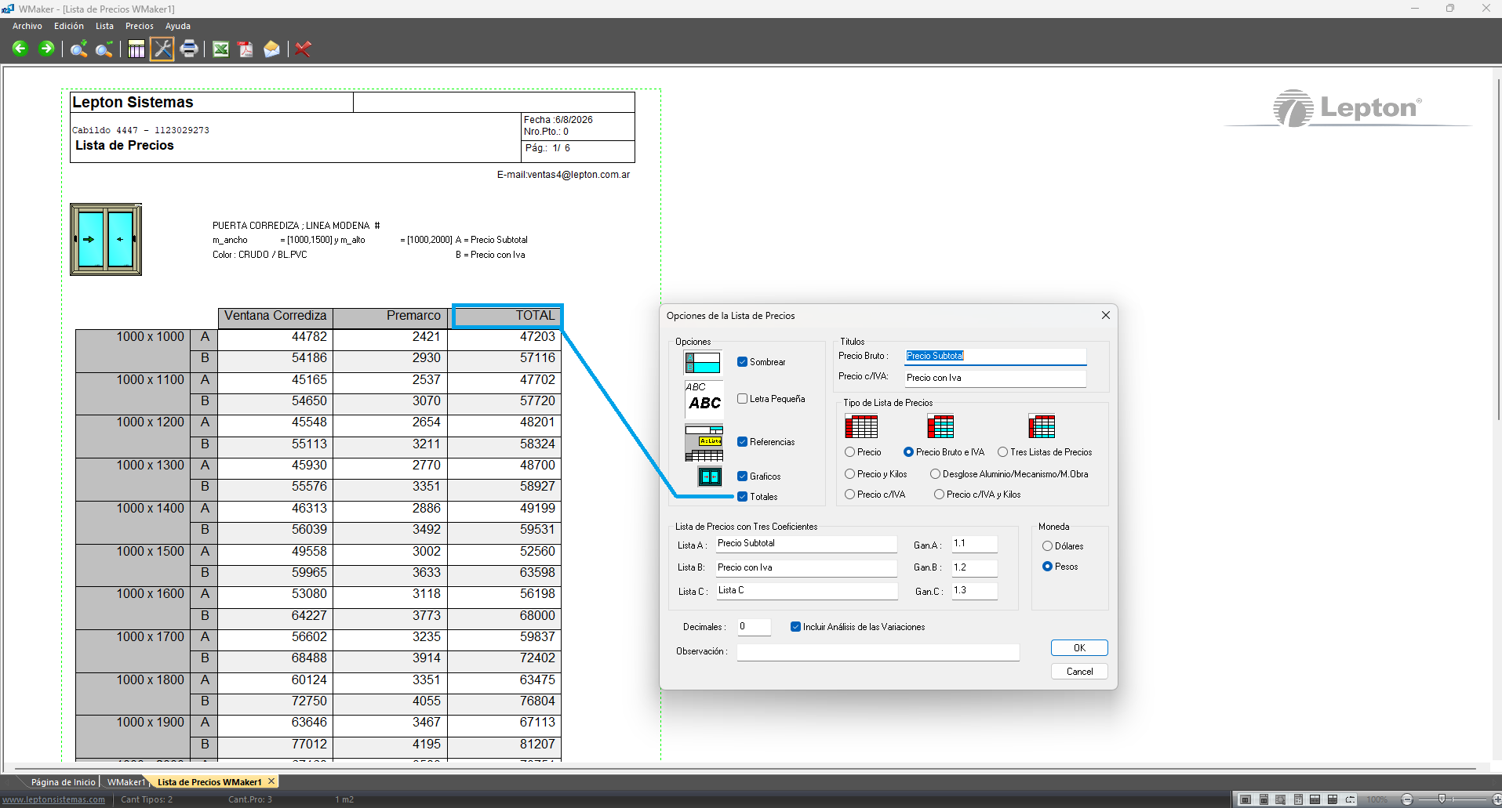
Task: Toggle the Referencias checkbox
Action: [742, 442]
